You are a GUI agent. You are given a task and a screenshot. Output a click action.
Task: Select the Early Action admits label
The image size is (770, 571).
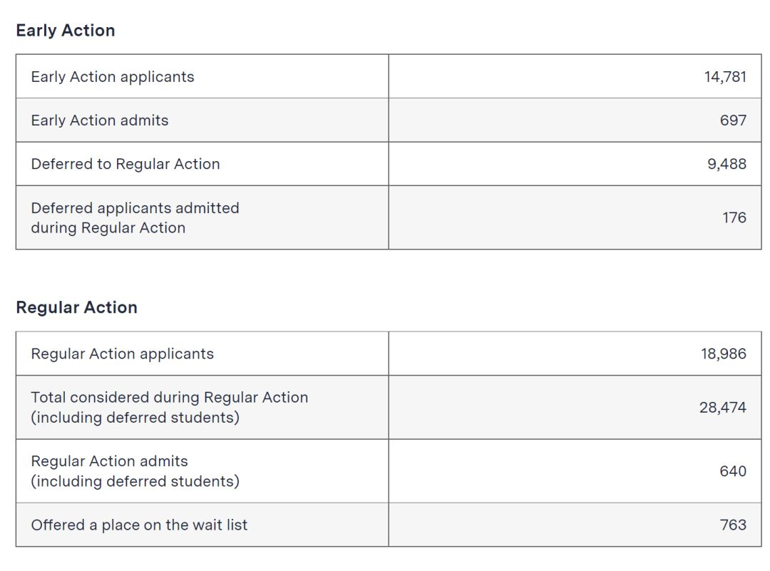tap(100, 120)
